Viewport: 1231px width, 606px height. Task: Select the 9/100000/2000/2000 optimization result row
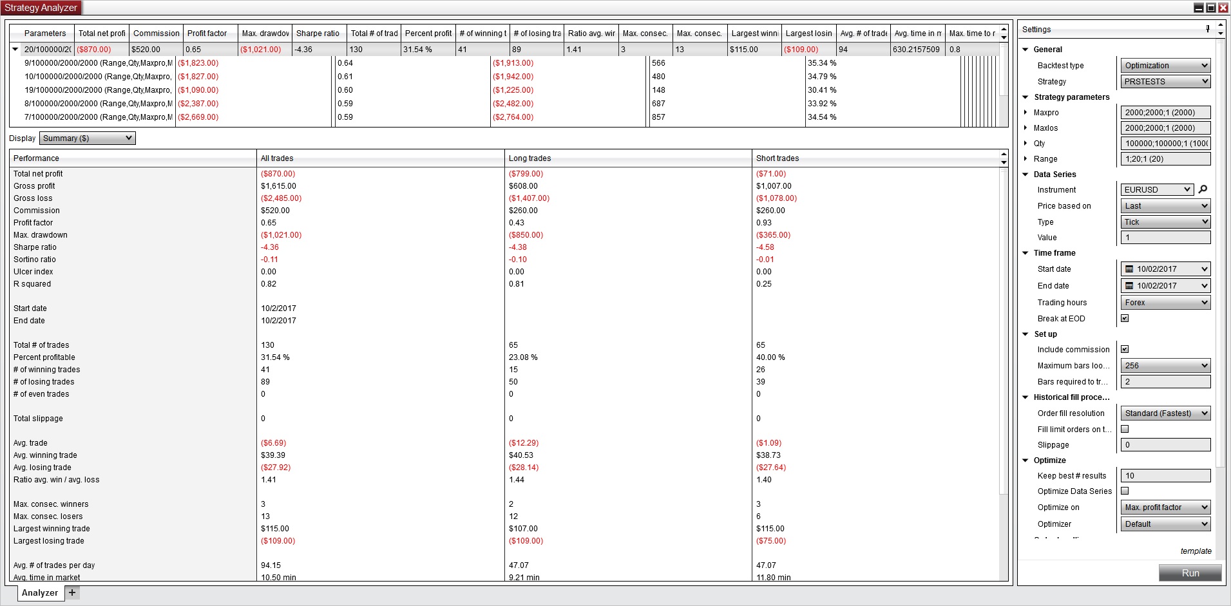[504, 63]
